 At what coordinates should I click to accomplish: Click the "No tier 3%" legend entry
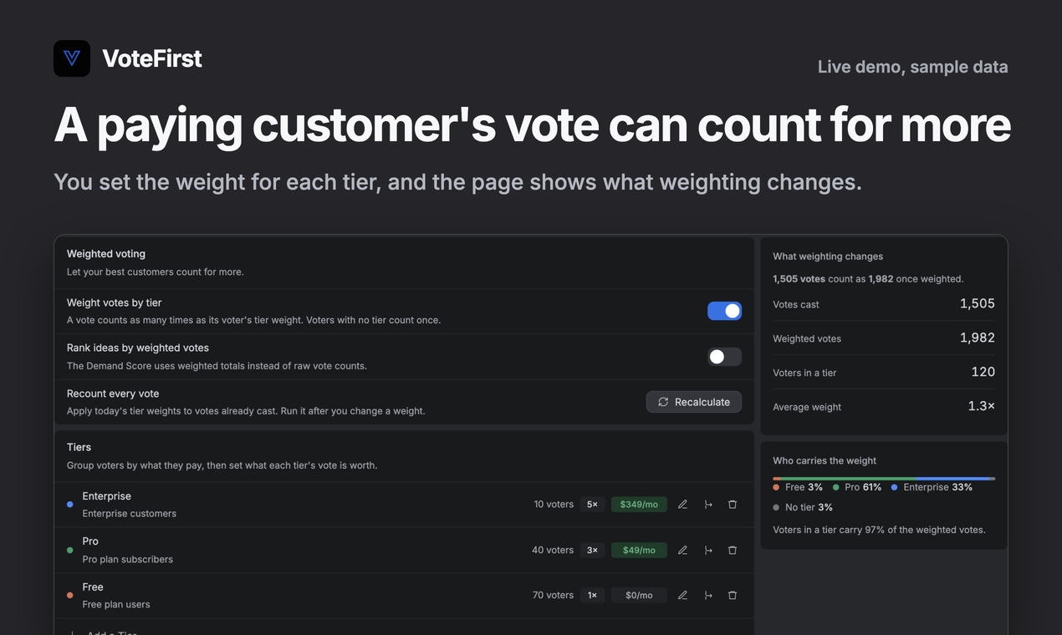pyautogui.click(x=803, y=507)
